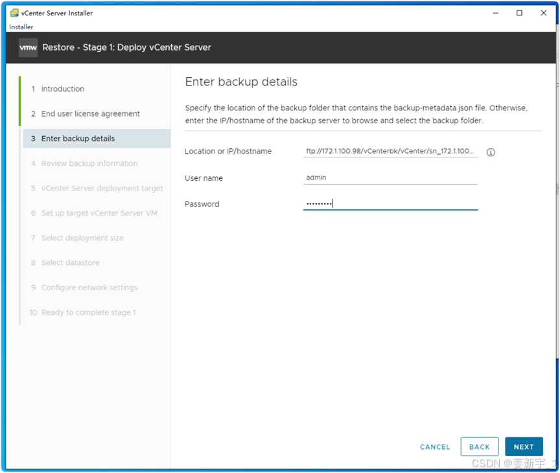The height and width of the screenshot is (473, 560).
Task: Click the info icon beside Location field
Action: 491,152
